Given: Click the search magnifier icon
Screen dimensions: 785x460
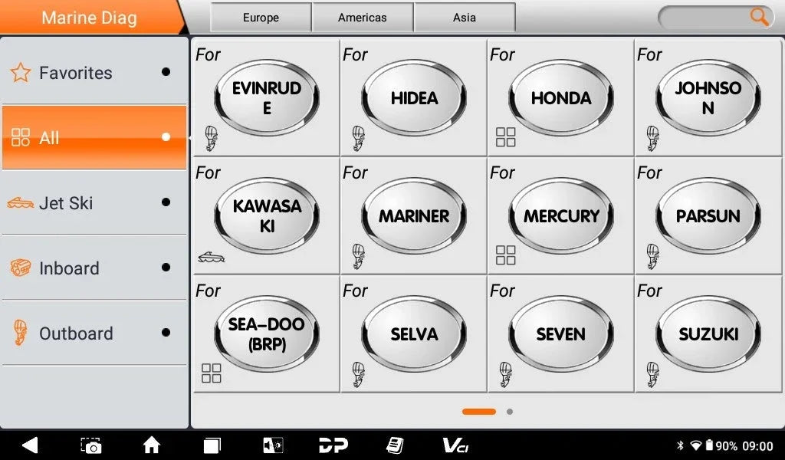Looking at the screenshot, I should pyautogui.click(x=760, y=17).
